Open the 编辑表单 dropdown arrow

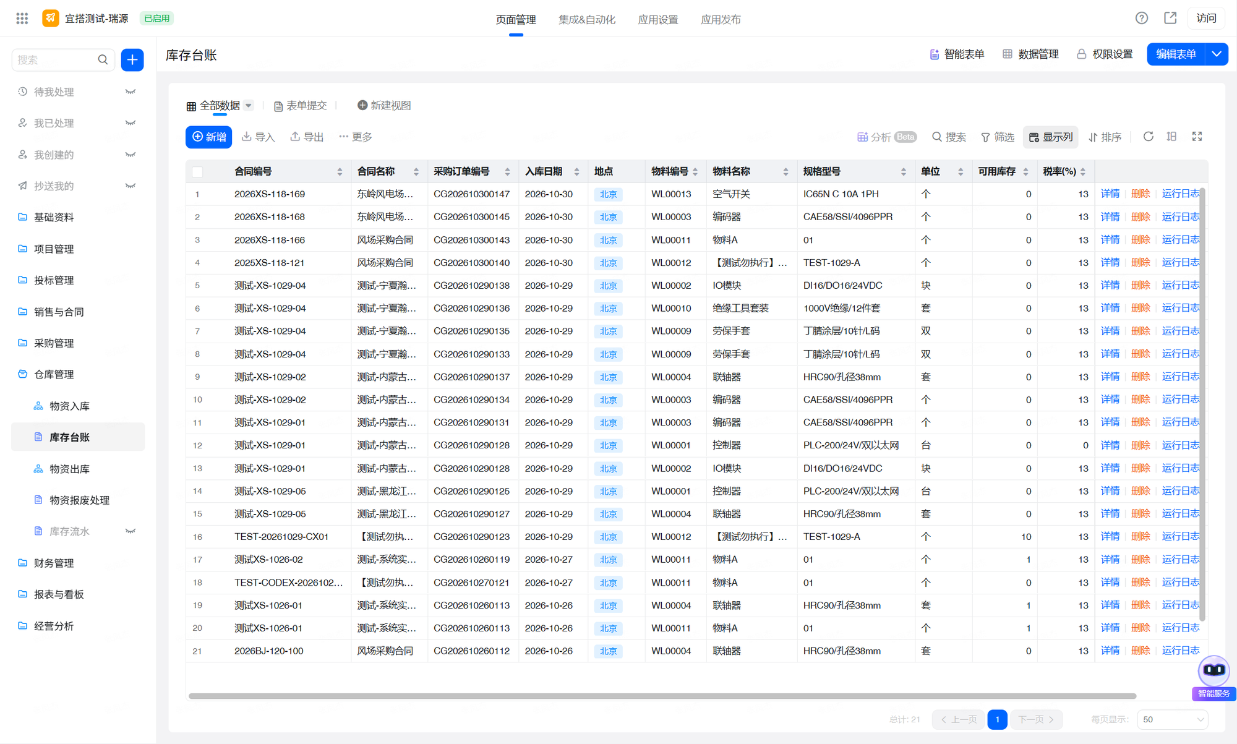1217,54
